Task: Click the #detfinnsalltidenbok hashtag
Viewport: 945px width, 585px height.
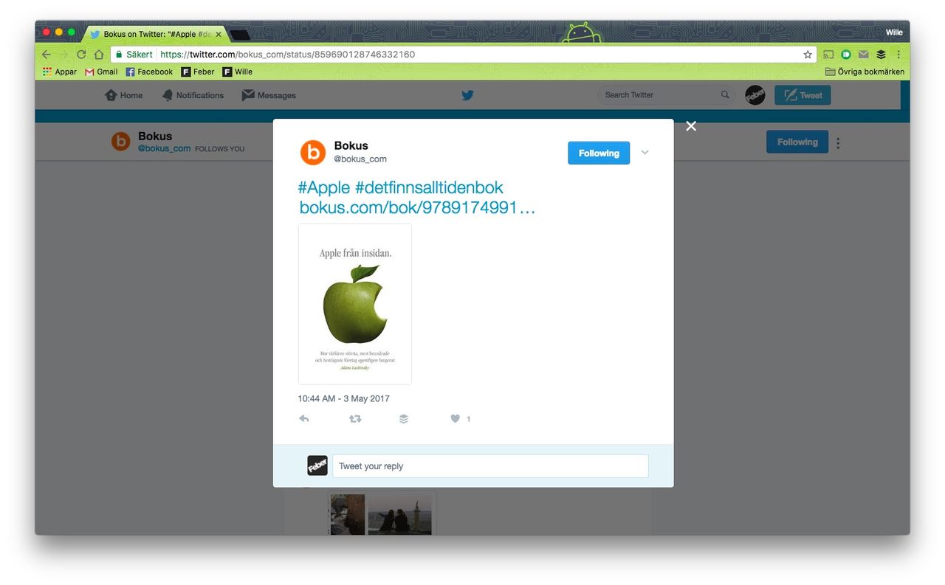Action: coord(429,187)
